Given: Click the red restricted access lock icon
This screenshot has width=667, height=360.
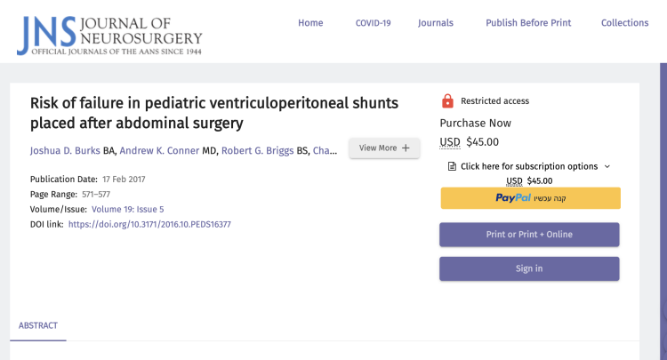Looking at the screenshot, I should click(447, 101).
